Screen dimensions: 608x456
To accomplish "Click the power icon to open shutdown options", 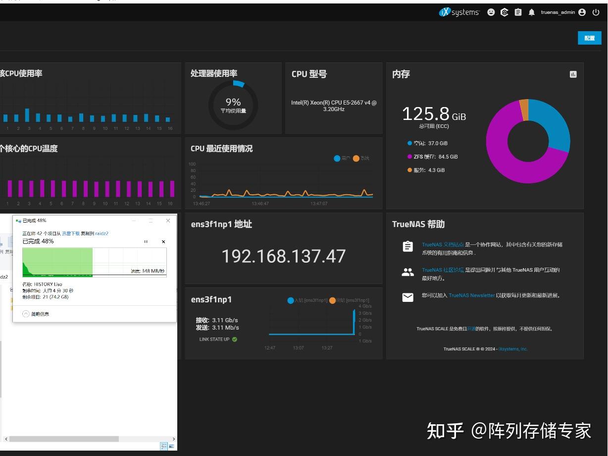I will click(596, 12).
